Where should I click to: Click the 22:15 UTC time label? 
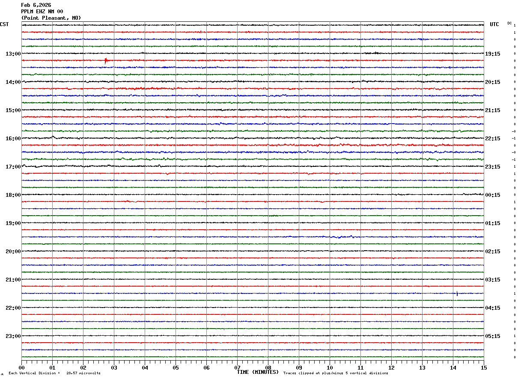pyautogui.click(x=493, y=139)
